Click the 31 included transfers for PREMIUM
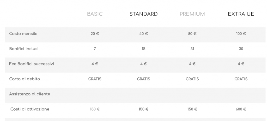This screenshot has height=121, width=267. pos(192,49)
